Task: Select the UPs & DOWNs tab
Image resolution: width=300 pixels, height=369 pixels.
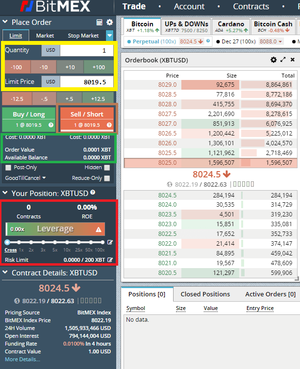Action: (x=186, y=27)
